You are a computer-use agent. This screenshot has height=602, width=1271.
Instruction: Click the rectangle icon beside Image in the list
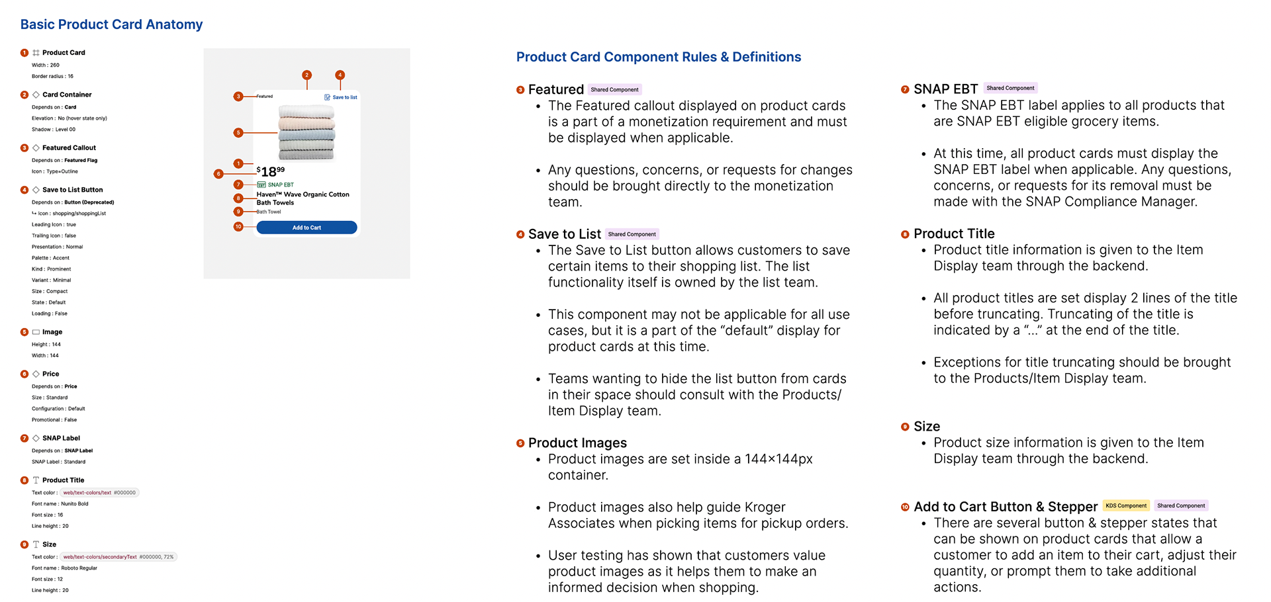[36, 332]
